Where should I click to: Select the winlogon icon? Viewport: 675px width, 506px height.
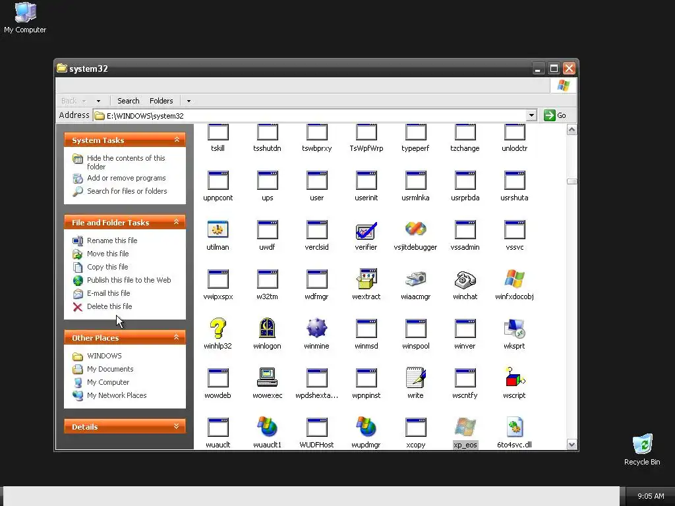point(268,328)
